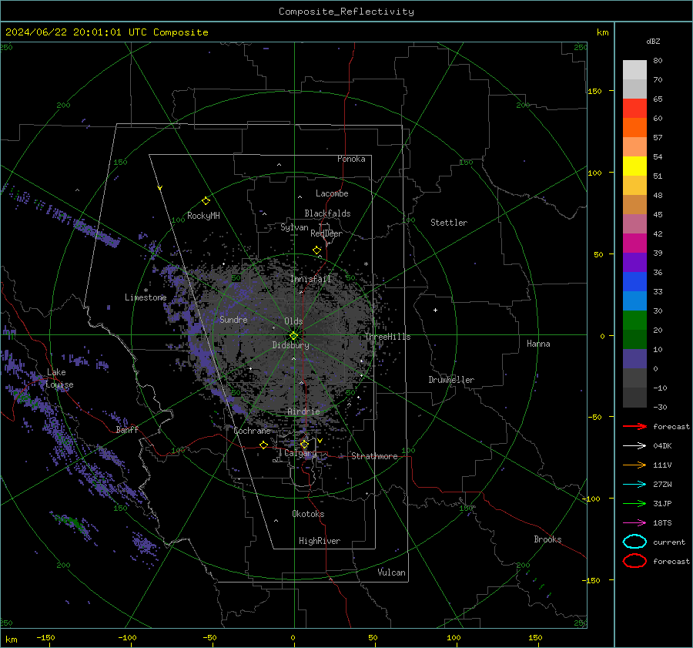Image resolution: width=693 pixels, height=648 pixels.
Task: Click the red forecast arrow in legend
Action: point(634,426)
